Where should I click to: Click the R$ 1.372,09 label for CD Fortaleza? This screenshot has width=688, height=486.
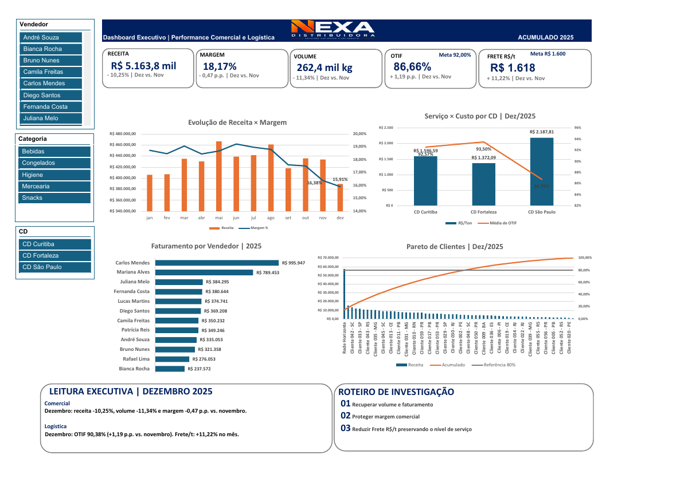click(x=484, y=157)
